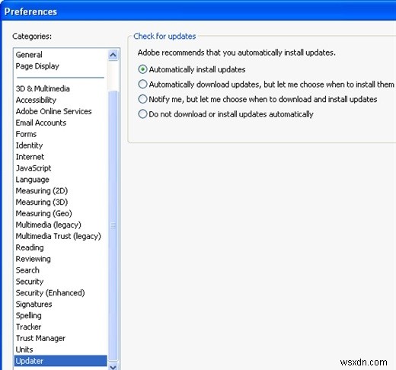
Task: Open the Internet category
Action: 30,157
